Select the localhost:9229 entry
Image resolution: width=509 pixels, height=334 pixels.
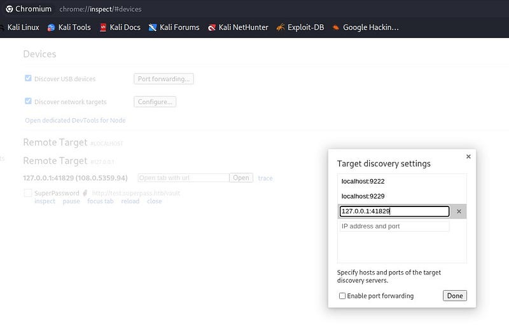[363, 196]
